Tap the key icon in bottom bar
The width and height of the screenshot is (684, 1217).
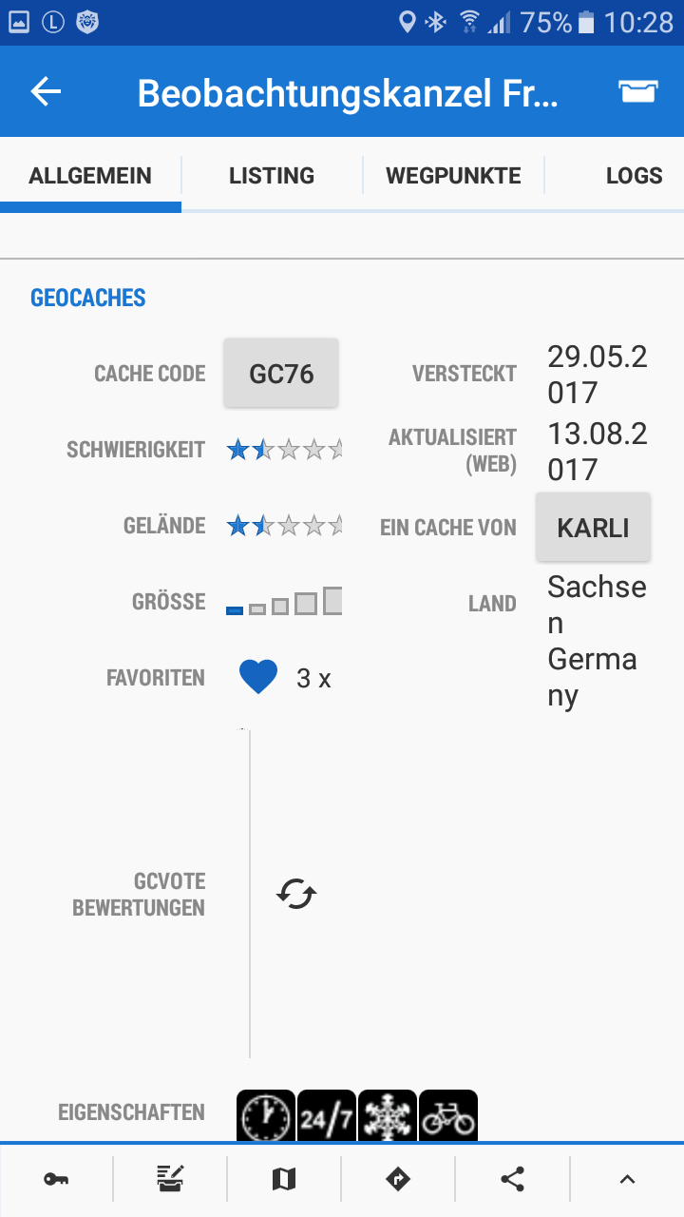pyautogui.click(x=56, y=1179)
